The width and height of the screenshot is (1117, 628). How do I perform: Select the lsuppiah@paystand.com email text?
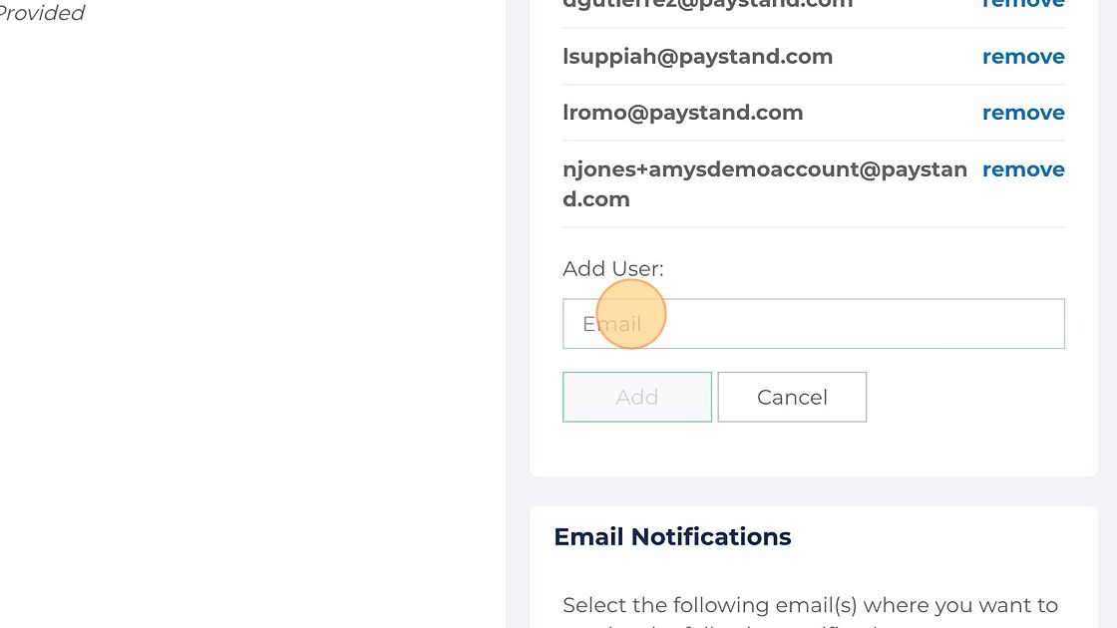[697, 56]
